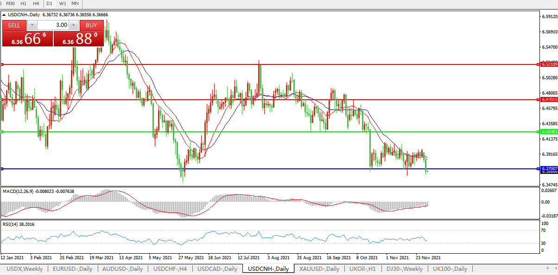Viewport: 558px width, 275px height.
Task: Switch to the H4 timeframe
Action: click(x=36, y=4)
